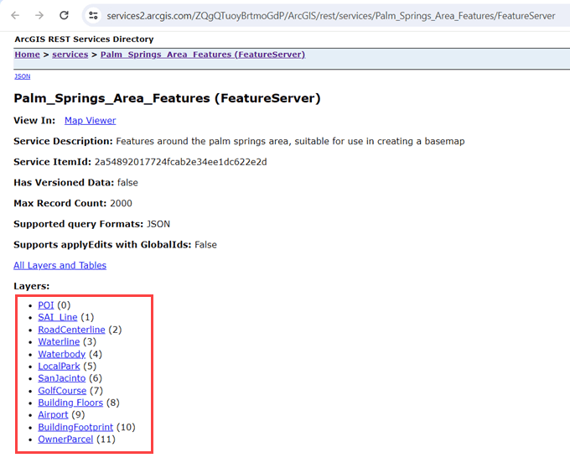Open the POI layer

coord(46,305)
